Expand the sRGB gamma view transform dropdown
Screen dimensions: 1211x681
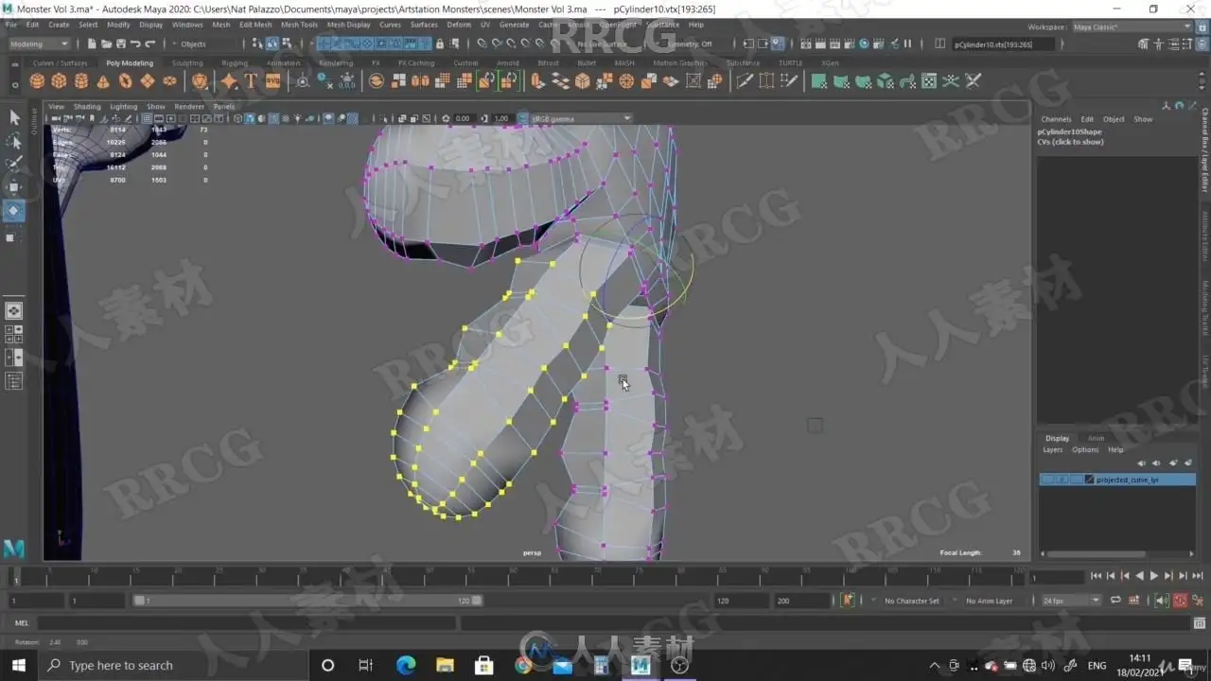(580, 118)
